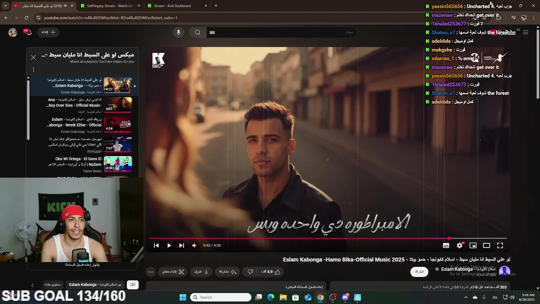
Task: Dislike the Eslam Kabonga video
Action: click(250, 272)
